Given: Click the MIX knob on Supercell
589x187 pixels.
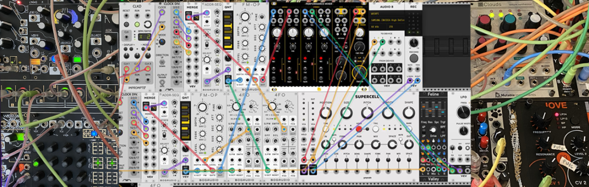Looking at the screenshot, I should coord(375,144).
